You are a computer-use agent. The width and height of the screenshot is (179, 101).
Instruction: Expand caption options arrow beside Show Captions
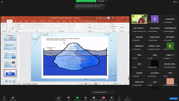point(97,98)
